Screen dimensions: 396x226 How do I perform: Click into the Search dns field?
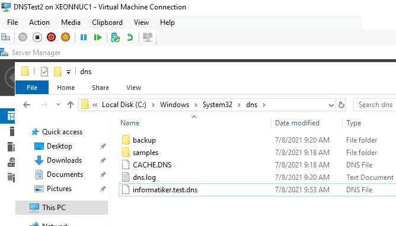pyautogui.click(x=375, y=105)
